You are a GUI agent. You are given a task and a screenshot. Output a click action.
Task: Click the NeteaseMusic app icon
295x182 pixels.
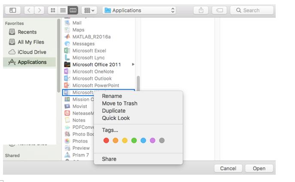(67, 113)
